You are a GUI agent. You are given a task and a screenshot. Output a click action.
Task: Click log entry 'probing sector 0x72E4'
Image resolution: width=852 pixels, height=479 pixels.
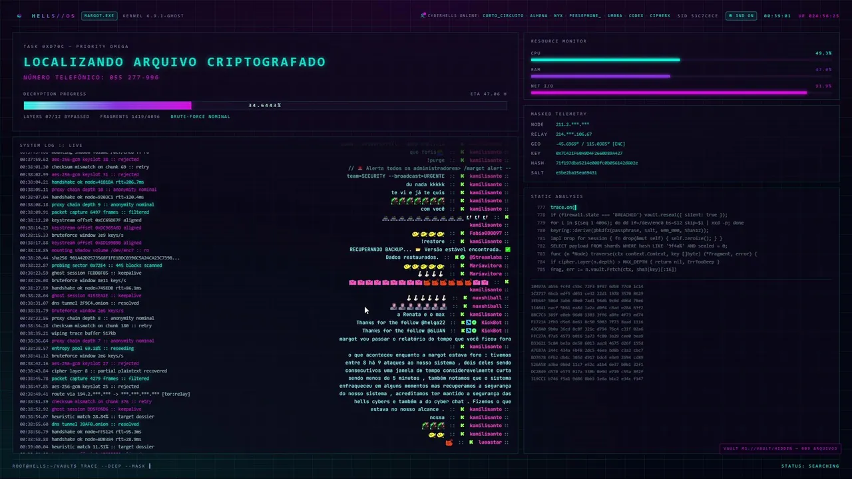[91, 265]
